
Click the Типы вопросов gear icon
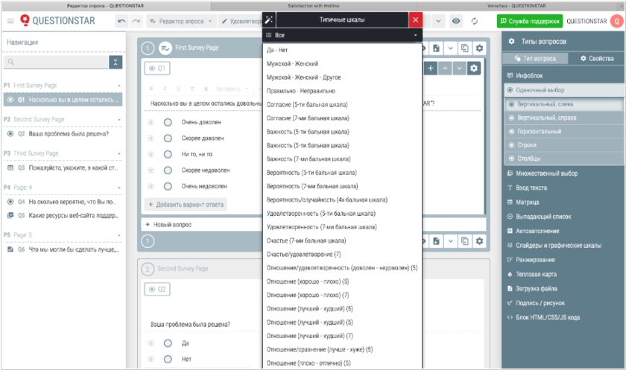(x=511, y=41)
